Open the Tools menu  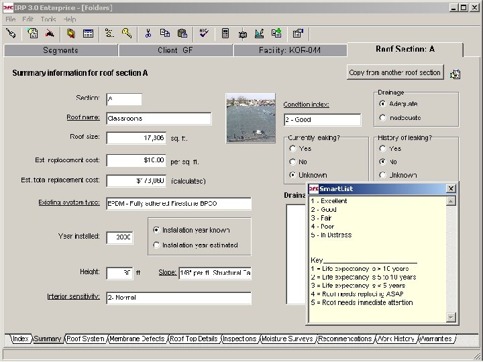coord(48,19)
